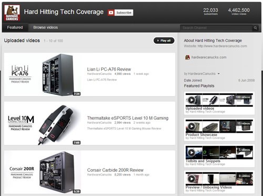Click the Play all button
The height and width of the screenshot is (196, 263).
164,41
